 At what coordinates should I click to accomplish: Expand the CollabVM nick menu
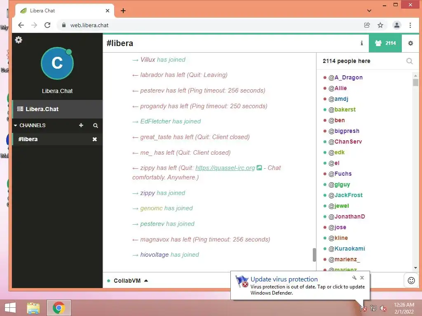(131, 281)
